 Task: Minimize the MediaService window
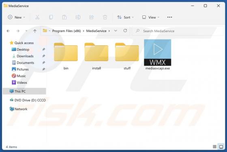click(x=193, y=6)
